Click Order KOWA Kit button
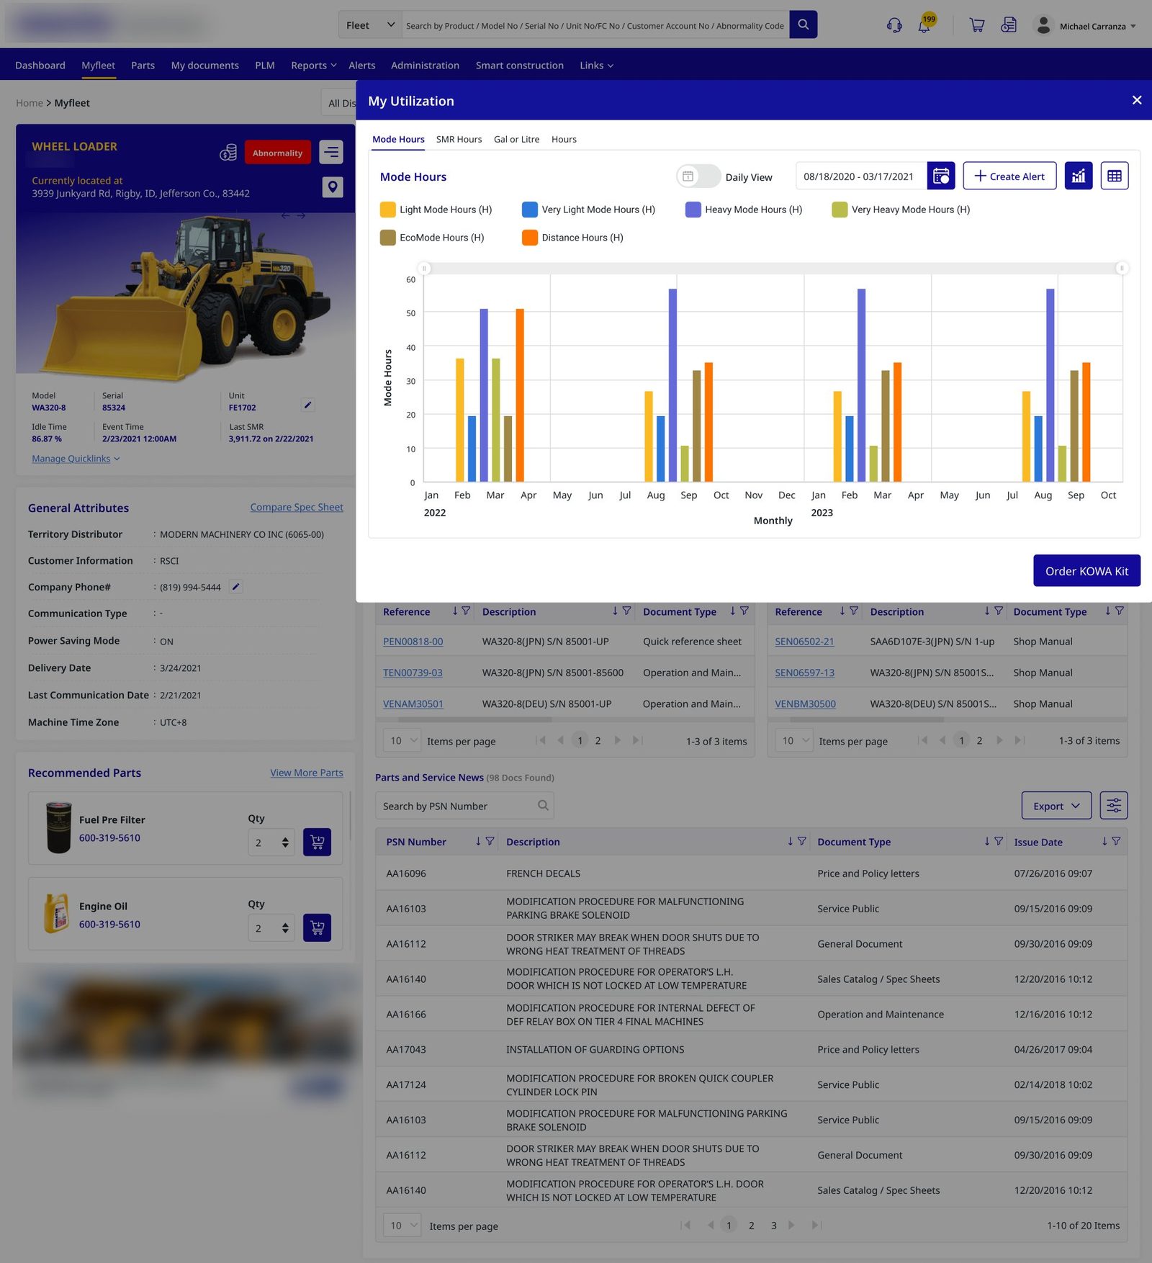 tap(1086, 570)
